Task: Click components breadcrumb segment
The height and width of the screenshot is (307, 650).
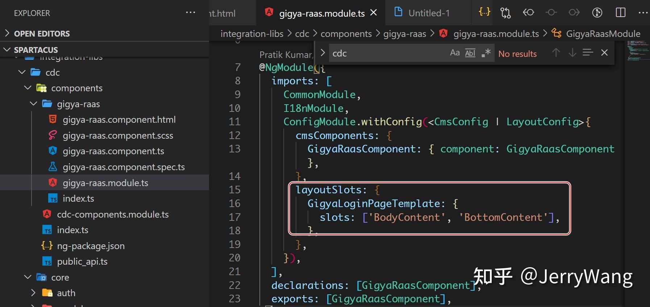Action: click(346, 34)
